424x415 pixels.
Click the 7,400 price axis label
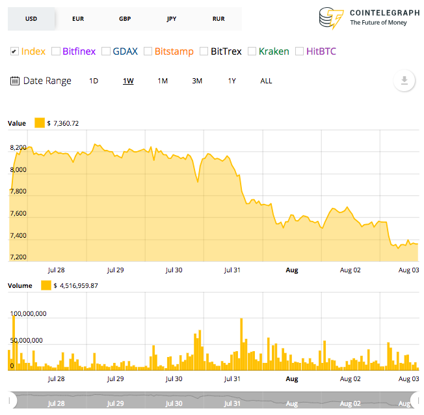click(x=18, y=235)
